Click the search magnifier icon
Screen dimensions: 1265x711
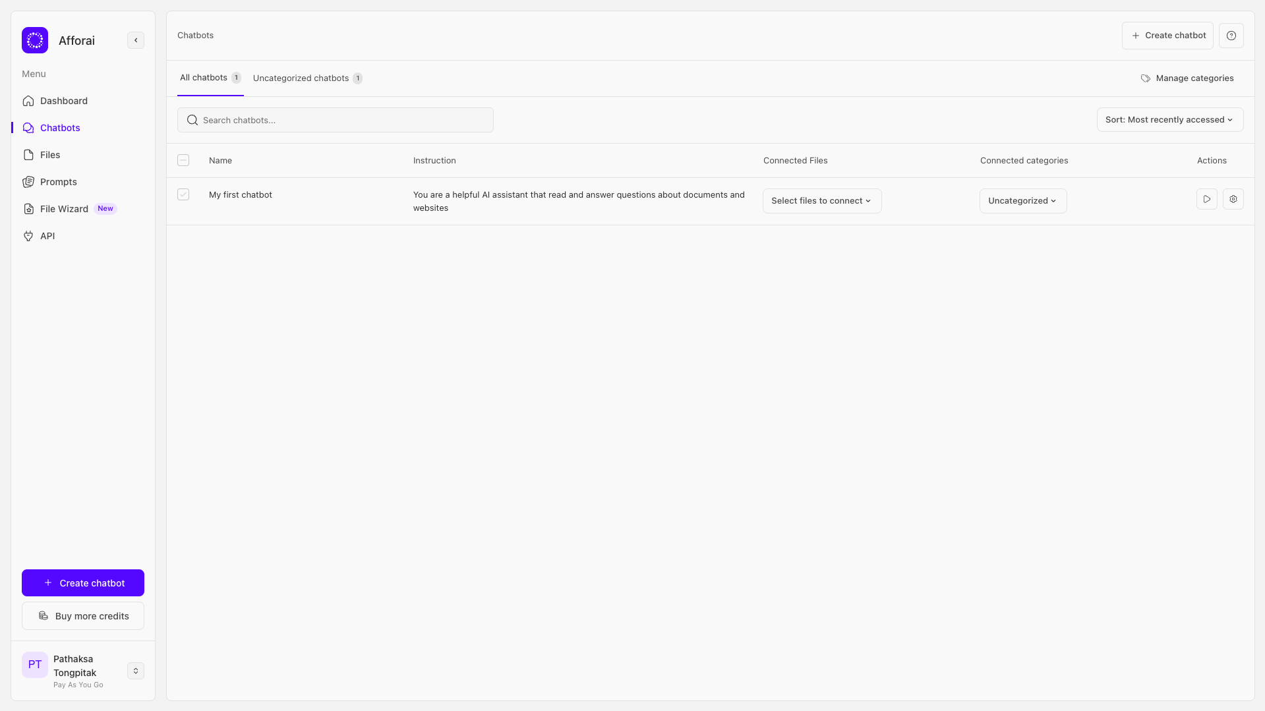tap(192, 120)
